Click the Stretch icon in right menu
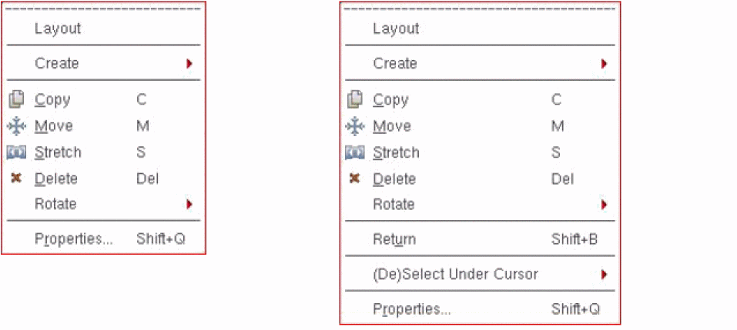This screenshot has width=737, height=330. point(355,152)
